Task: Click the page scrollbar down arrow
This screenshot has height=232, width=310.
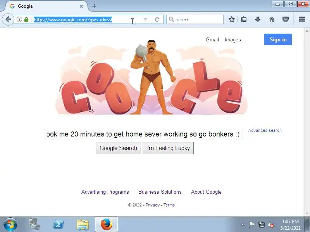Action: coord(307,213)
